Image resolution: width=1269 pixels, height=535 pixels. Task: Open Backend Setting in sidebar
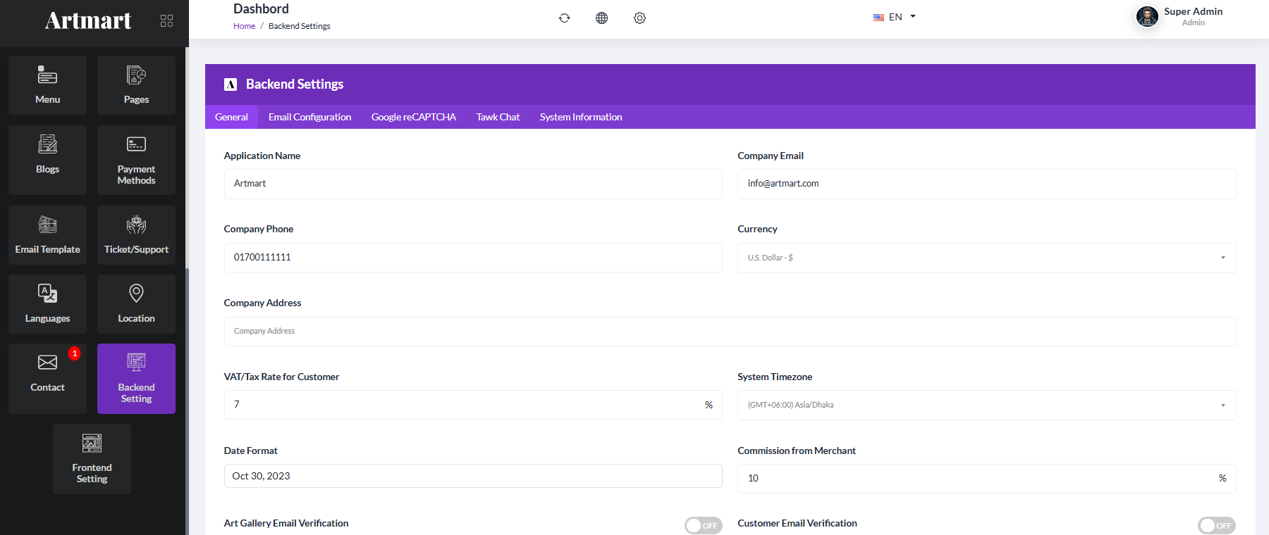pyautogui.click(x=136, y=379)
